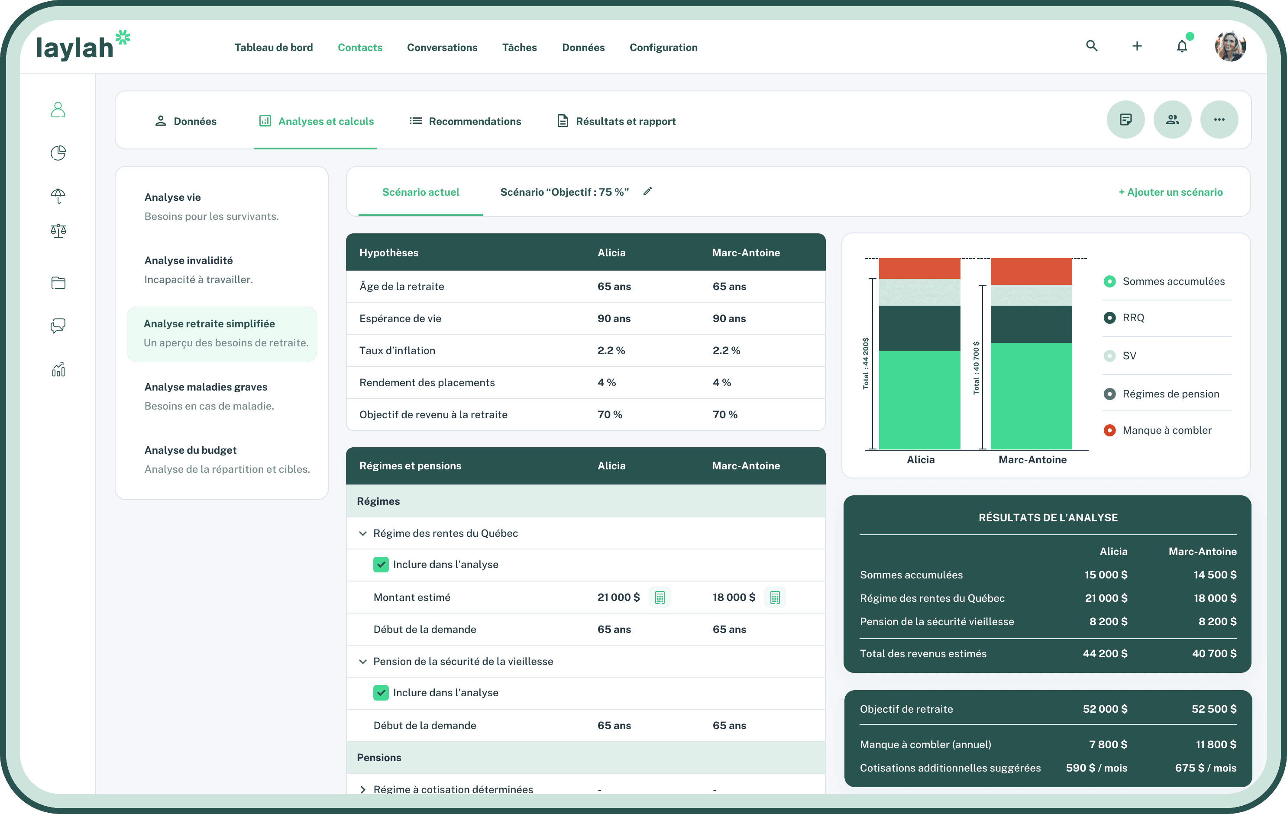This screenshot has width=1287, height=814.
Task: Click the search magnifier icon
Action: tap(1091, 46)
